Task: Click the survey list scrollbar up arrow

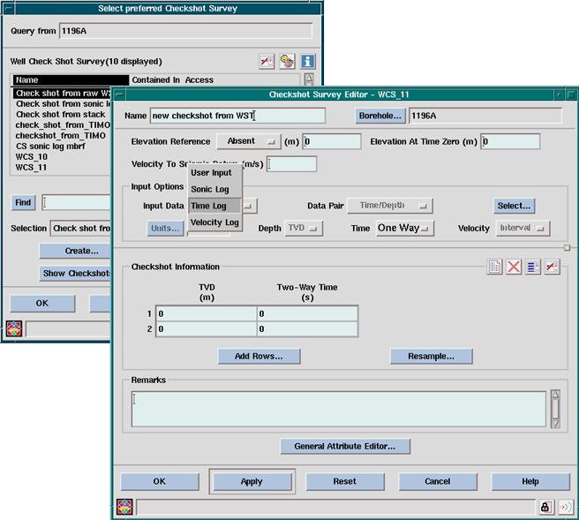Action: (309, 79)
